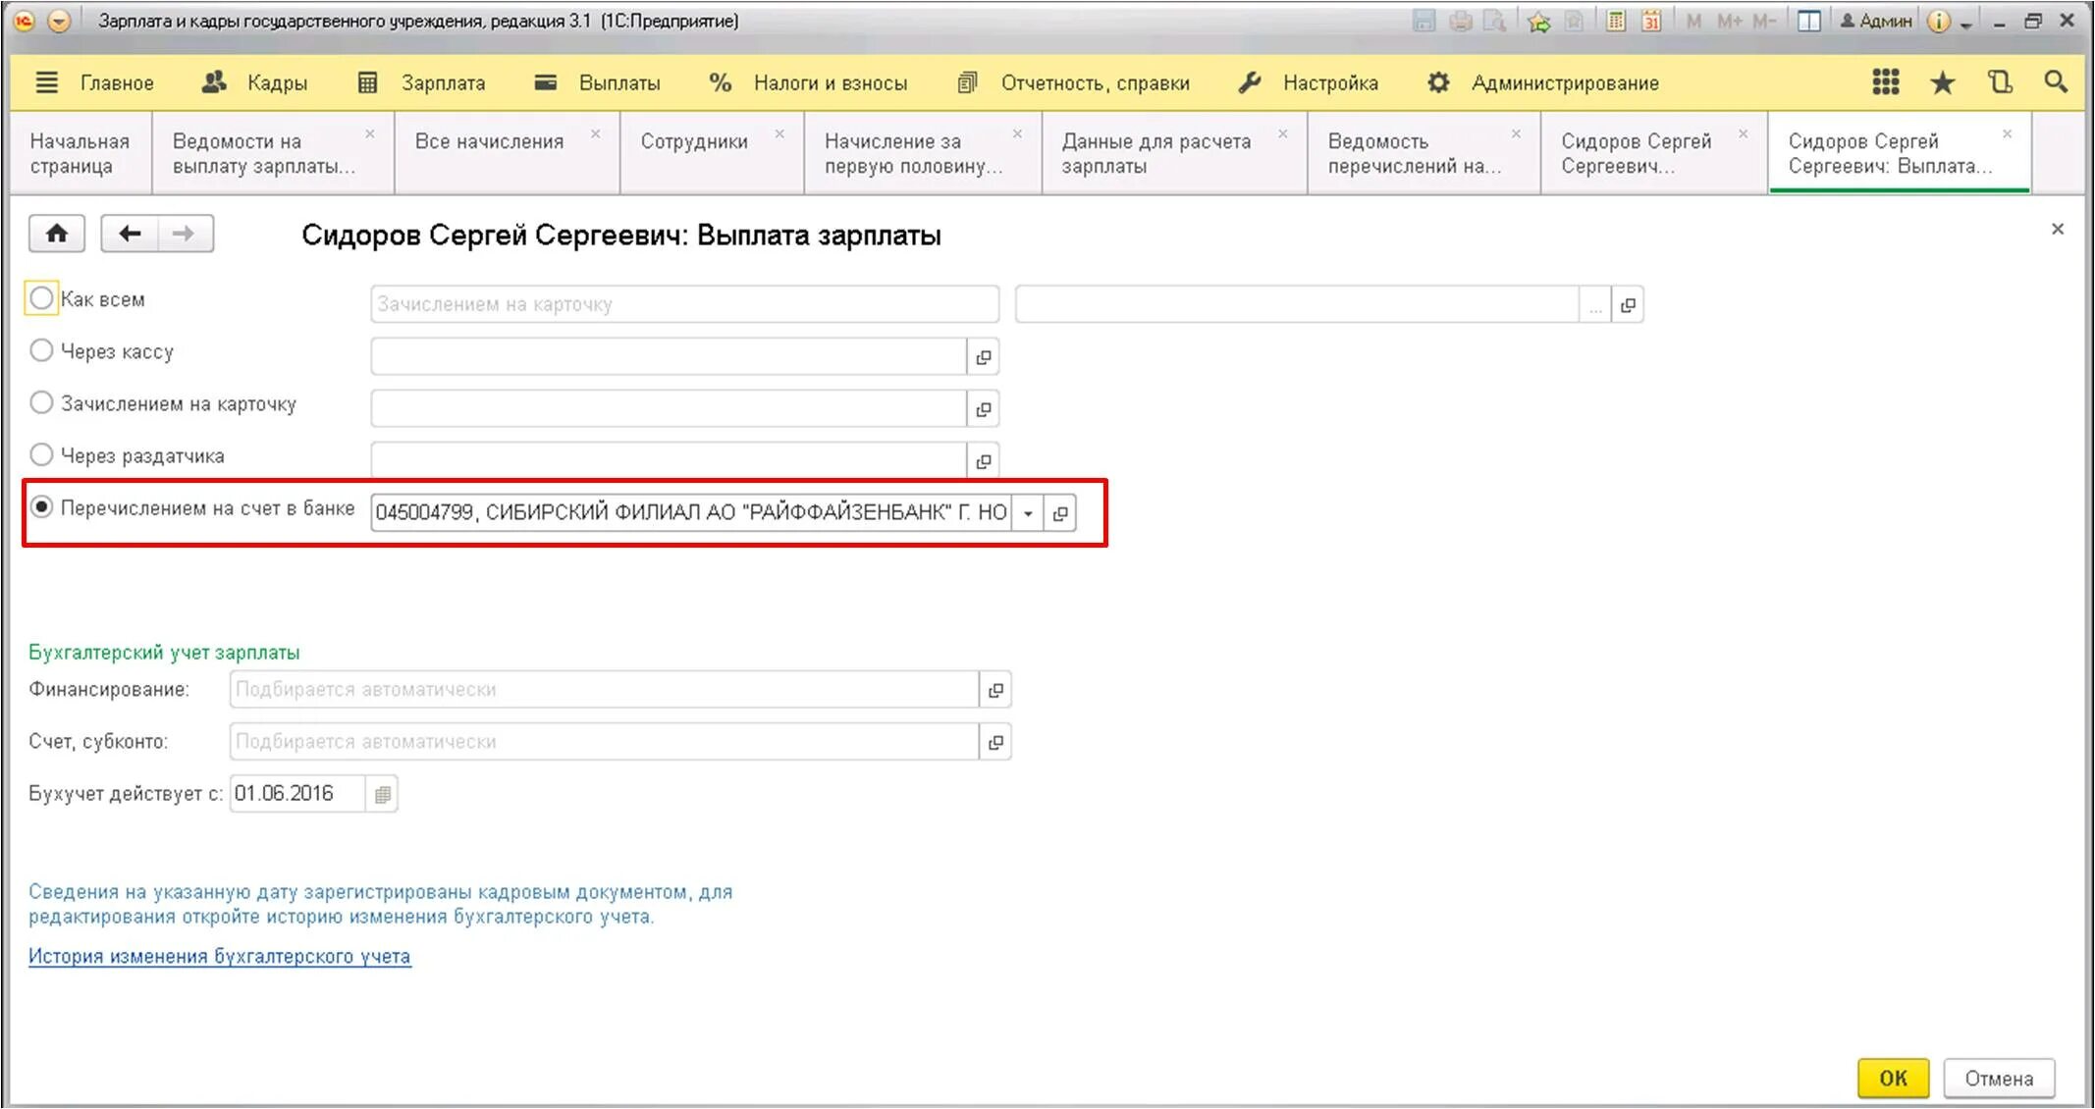
Task: Expand the bank account dropdown arrow
Action: pos(1027,513)
